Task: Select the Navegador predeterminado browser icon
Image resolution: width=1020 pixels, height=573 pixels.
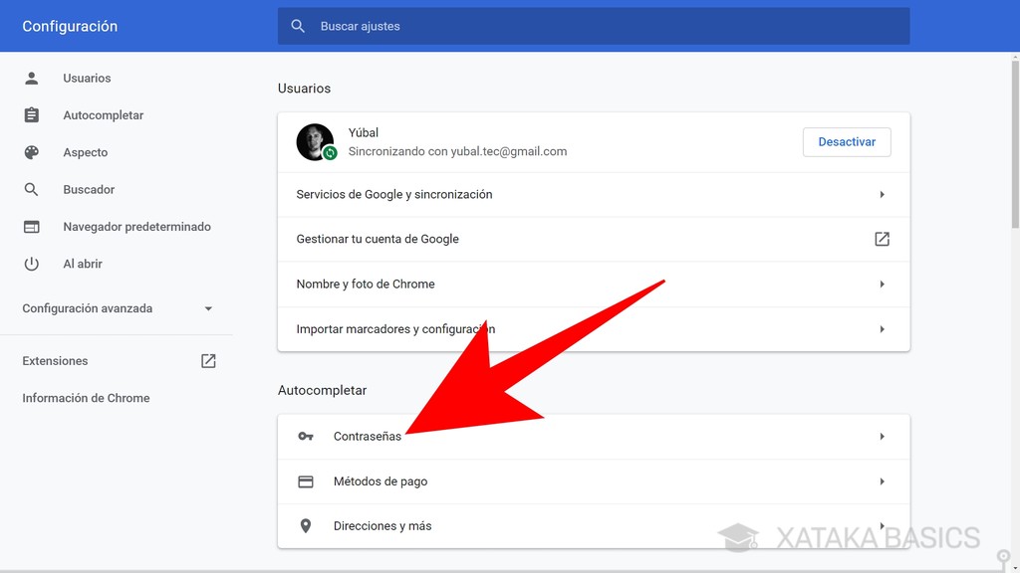Action: click(x=33, y=226)
